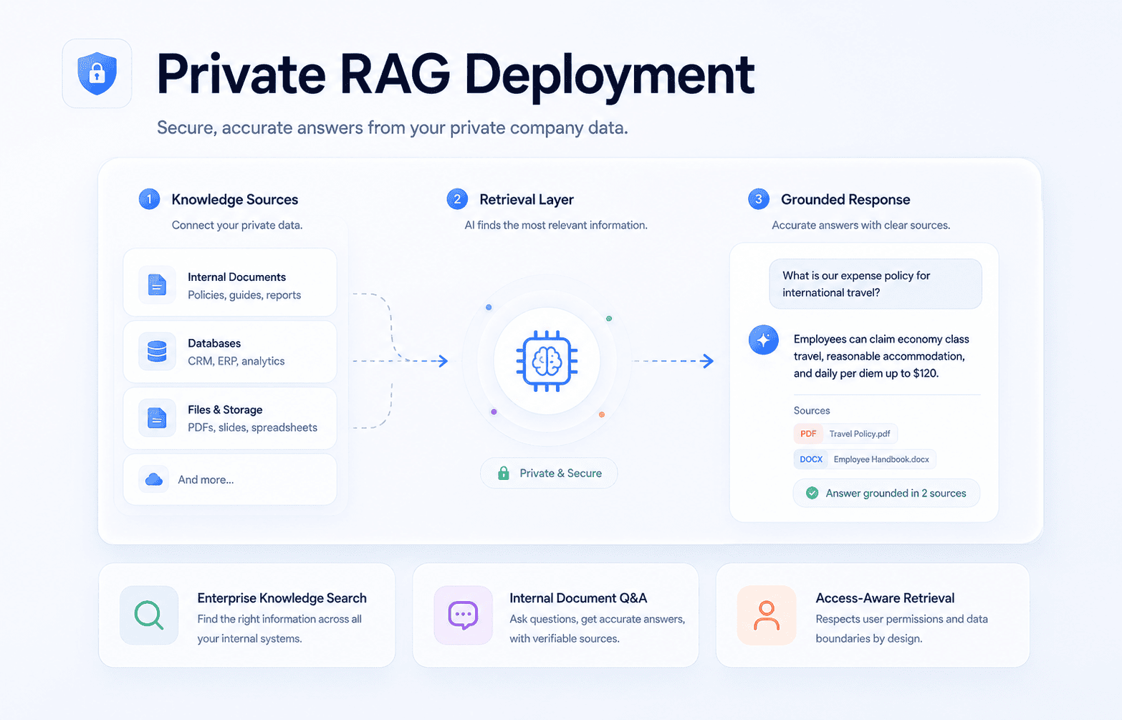Click the Knowledge Sources heading
Image resolution: width=1122 pixels, height=720 pixels.
[x=234, y=199]
